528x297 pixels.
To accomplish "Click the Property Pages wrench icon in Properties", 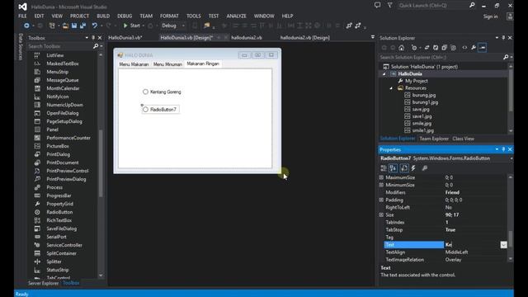I will pos(425,168).
